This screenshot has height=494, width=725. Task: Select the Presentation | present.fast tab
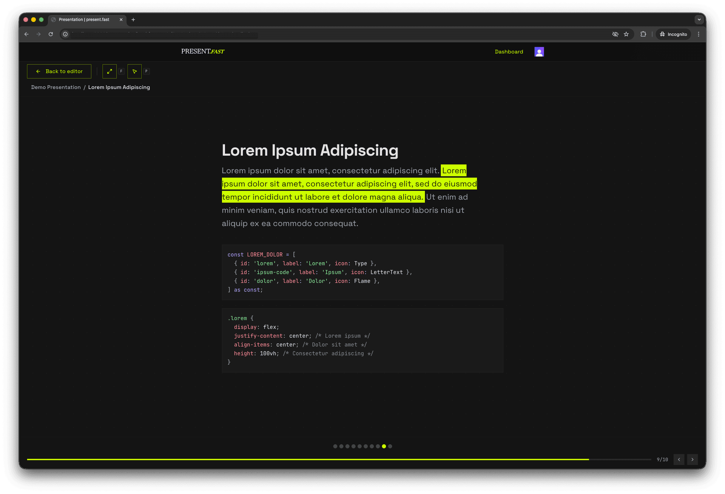pyautogui.click(x=84, y=20)
